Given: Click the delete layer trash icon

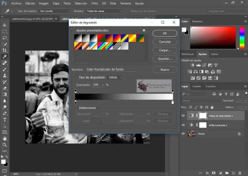Looking at the screenshot, I should 240,173.
